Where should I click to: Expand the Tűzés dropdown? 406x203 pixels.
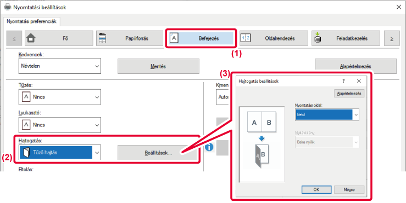(x=60, y=97)
